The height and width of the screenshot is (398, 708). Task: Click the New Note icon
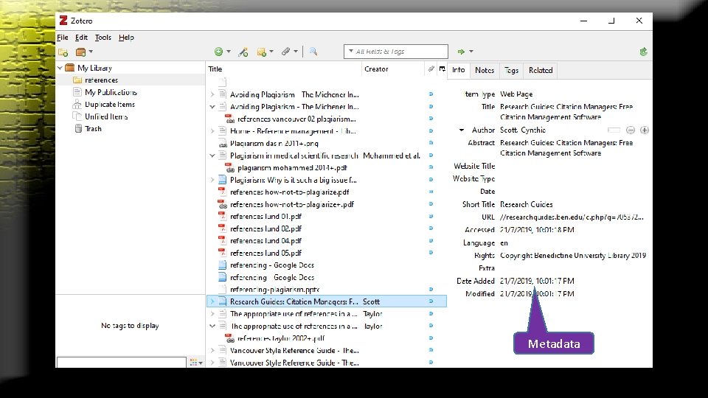(x=261, y=52)
